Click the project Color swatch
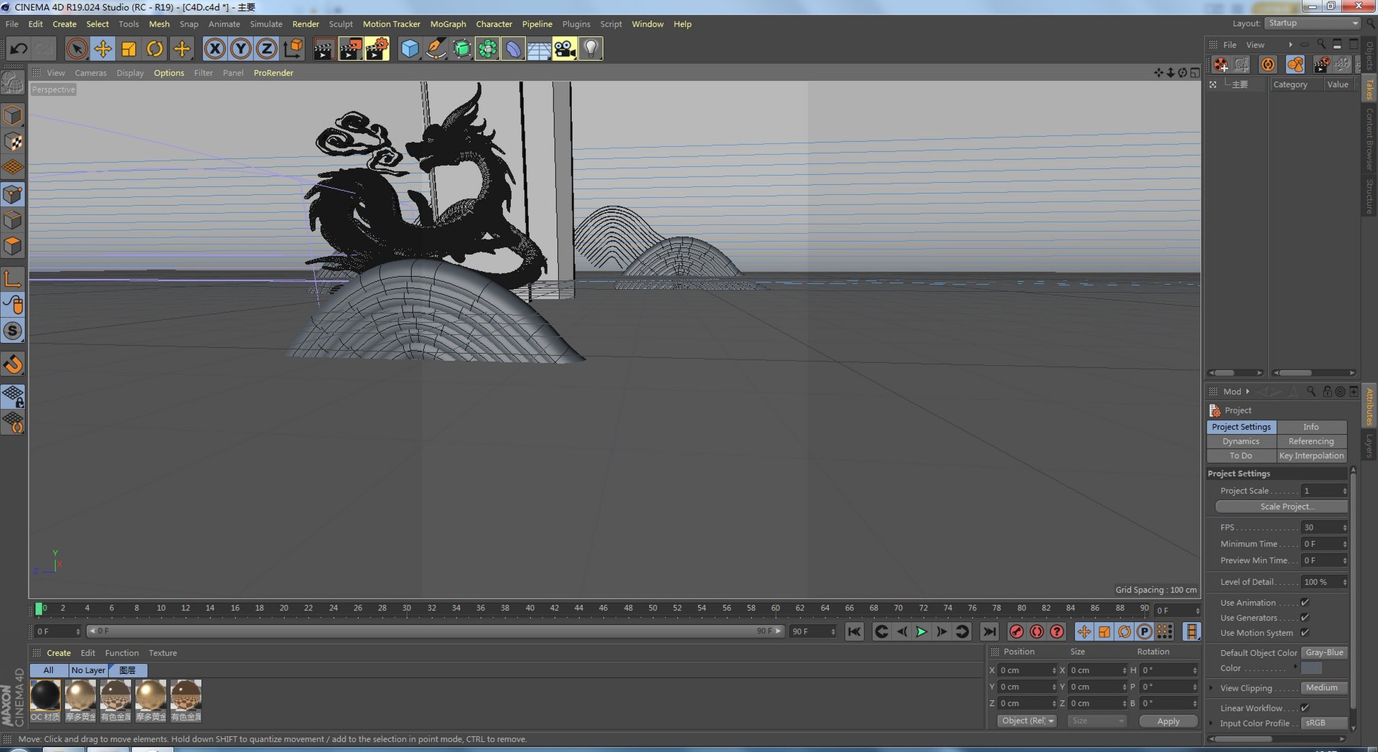The image size is (1378, 752). pos(1312,669)
